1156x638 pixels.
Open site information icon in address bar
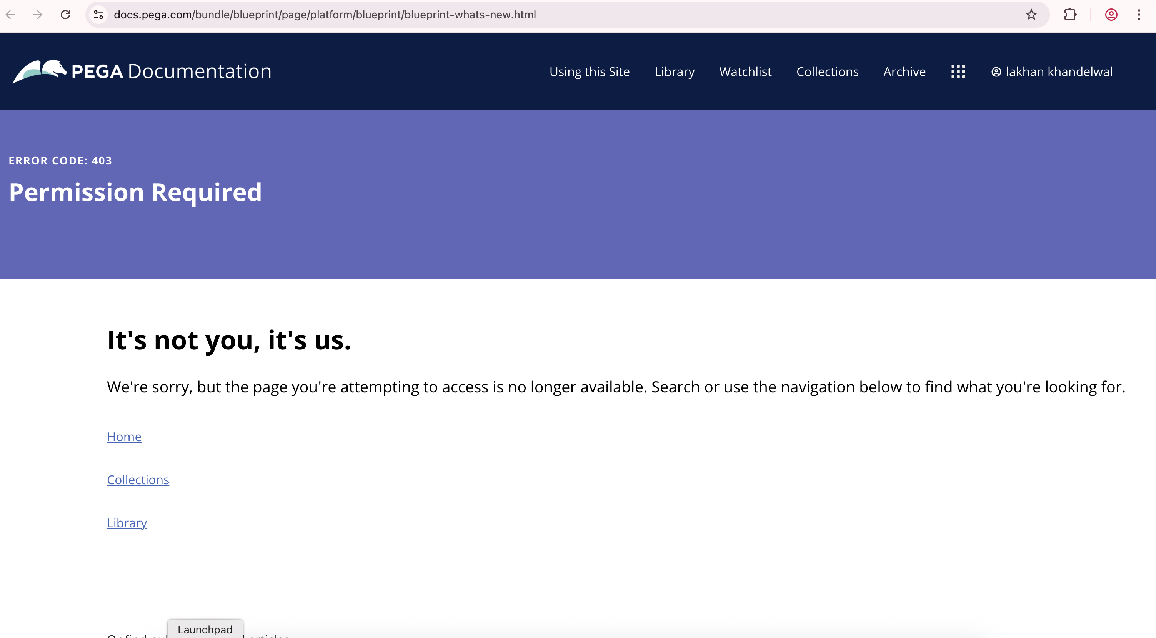point(98,15)
